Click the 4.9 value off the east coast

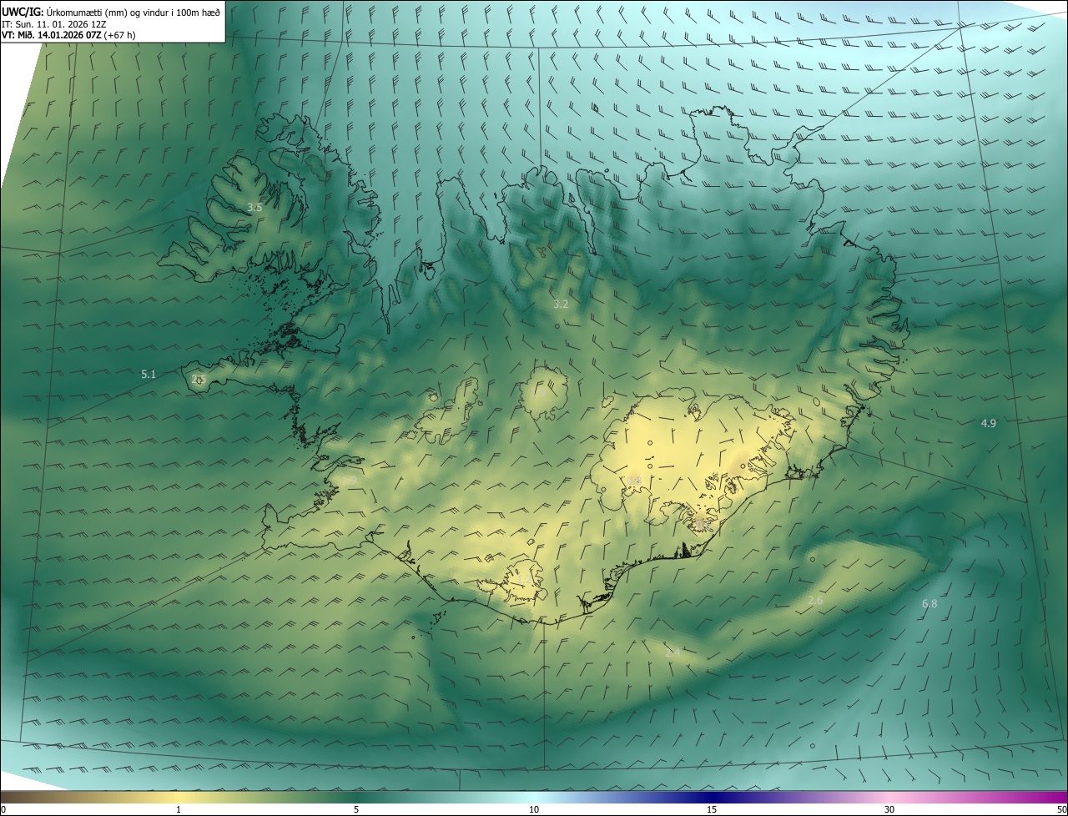point(988,424)
